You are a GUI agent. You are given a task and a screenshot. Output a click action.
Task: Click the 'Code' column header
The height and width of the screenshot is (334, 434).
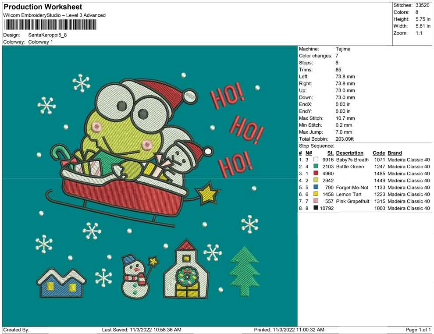pos(379,153)
